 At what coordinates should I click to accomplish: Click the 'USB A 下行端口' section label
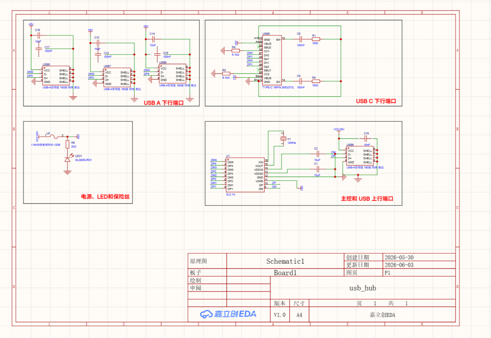pyautogui.click(x=164, y=103)
